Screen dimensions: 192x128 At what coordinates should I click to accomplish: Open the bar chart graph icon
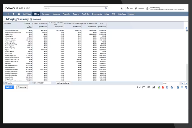click(x=153, y=87)
